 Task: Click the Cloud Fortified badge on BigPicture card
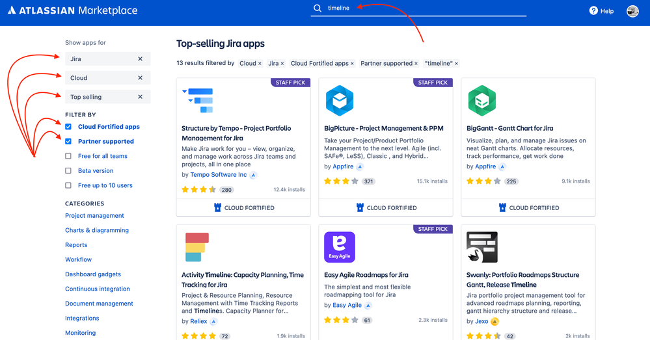tap(386, 207)
